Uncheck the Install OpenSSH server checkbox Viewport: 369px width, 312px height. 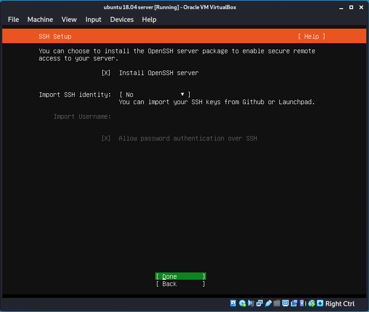(106, 73)
